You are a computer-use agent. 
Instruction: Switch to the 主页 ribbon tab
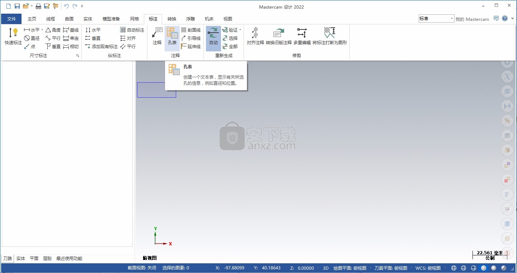(x=32, y=19)
